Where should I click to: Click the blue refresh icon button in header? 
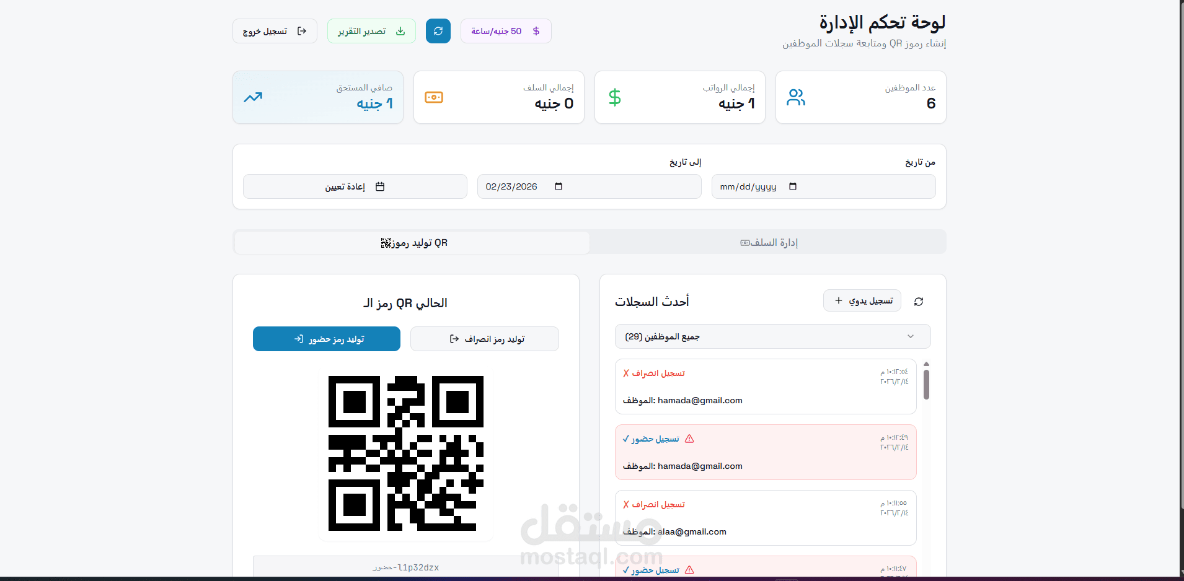[x=438, y=31]
